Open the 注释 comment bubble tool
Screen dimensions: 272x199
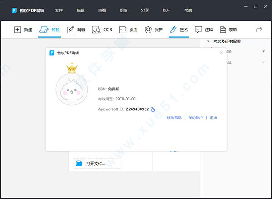click(x=199, y=29)
